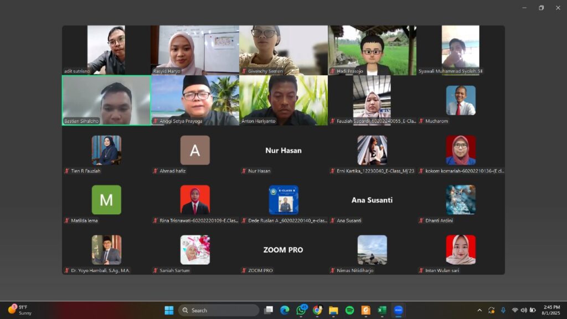Expand the hidden system tray icons

pyautogui.click(x=480, y=310)
